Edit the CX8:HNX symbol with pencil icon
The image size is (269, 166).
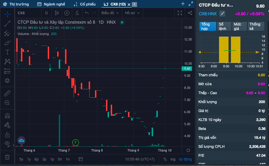(222, 14)
